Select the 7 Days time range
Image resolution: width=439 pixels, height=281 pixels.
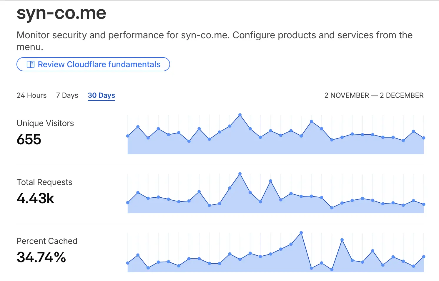click(67, 95)
